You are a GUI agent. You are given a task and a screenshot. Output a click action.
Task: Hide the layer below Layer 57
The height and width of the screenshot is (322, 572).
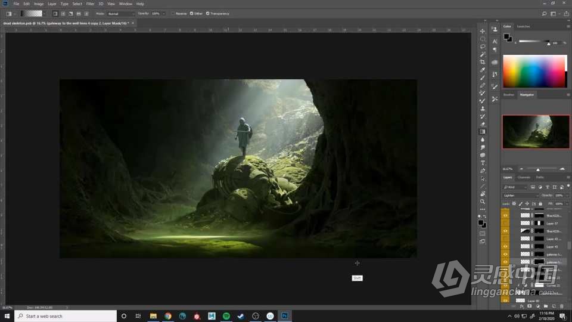pyautogui.click(x=505, y=231)
